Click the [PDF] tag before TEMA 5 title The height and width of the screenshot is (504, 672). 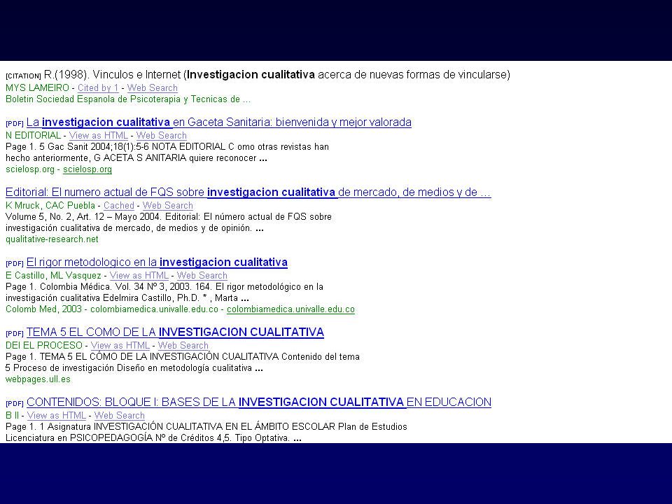point(15,334)
